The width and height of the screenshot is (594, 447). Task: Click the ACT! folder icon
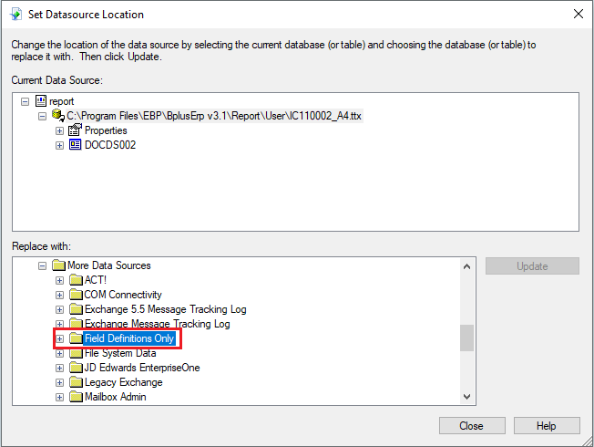pyautogui.click(x=76, y=280)
